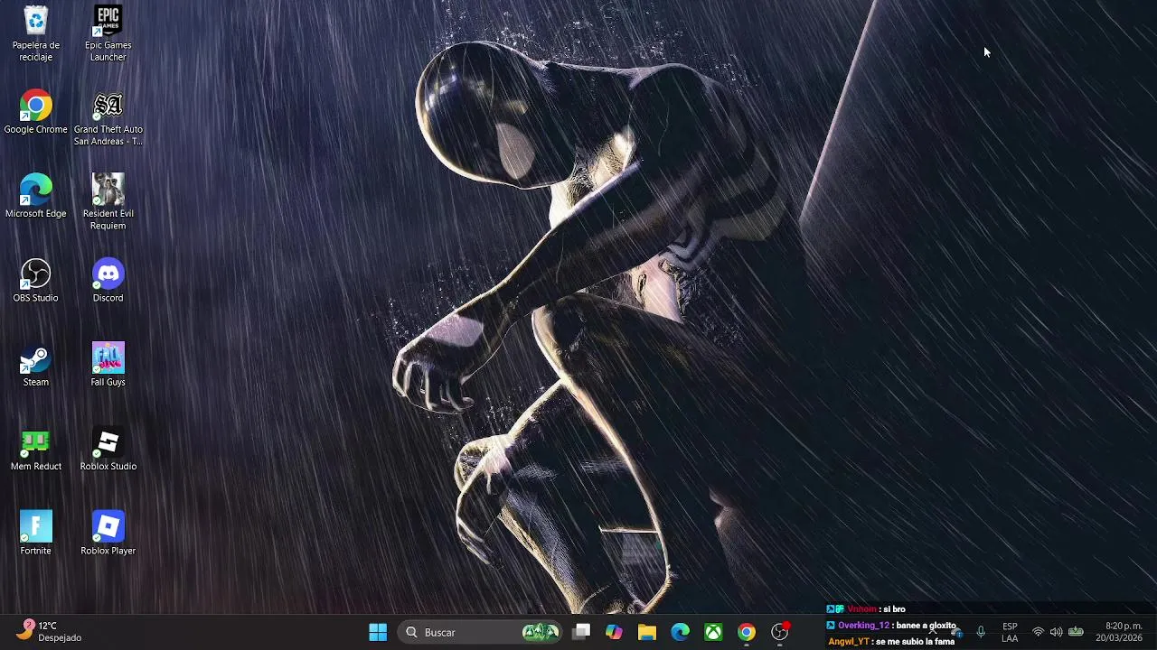Open the Windows Start menu
The image size is (1157, 650).
click(378, 632)
